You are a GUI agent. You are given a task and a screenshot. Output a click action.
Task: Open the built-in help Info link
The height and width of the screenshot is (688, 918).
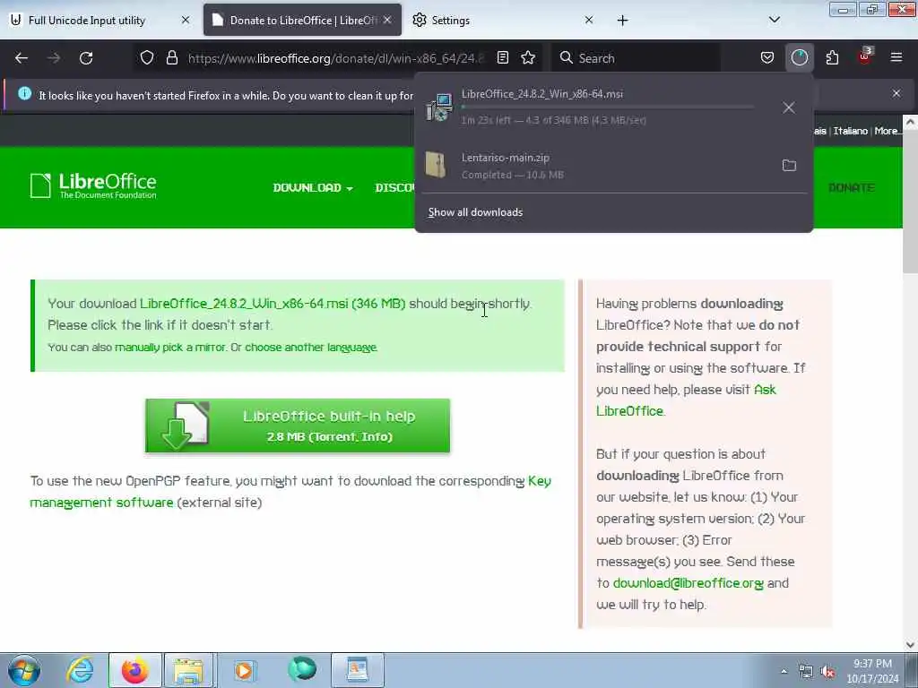point(375,437)
